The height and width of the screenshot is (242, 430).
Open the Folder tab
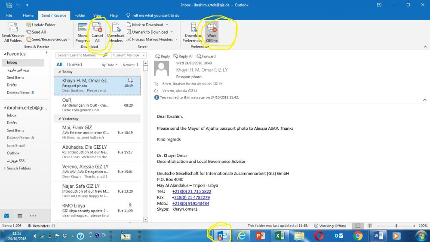80,15
